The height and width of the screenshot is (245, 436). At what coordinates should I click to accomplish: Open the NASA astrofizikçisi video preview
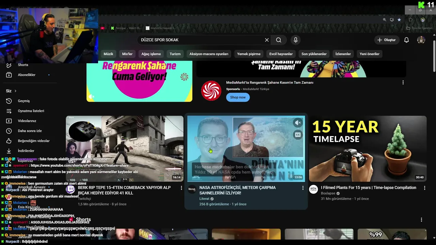tap(246, 149)
